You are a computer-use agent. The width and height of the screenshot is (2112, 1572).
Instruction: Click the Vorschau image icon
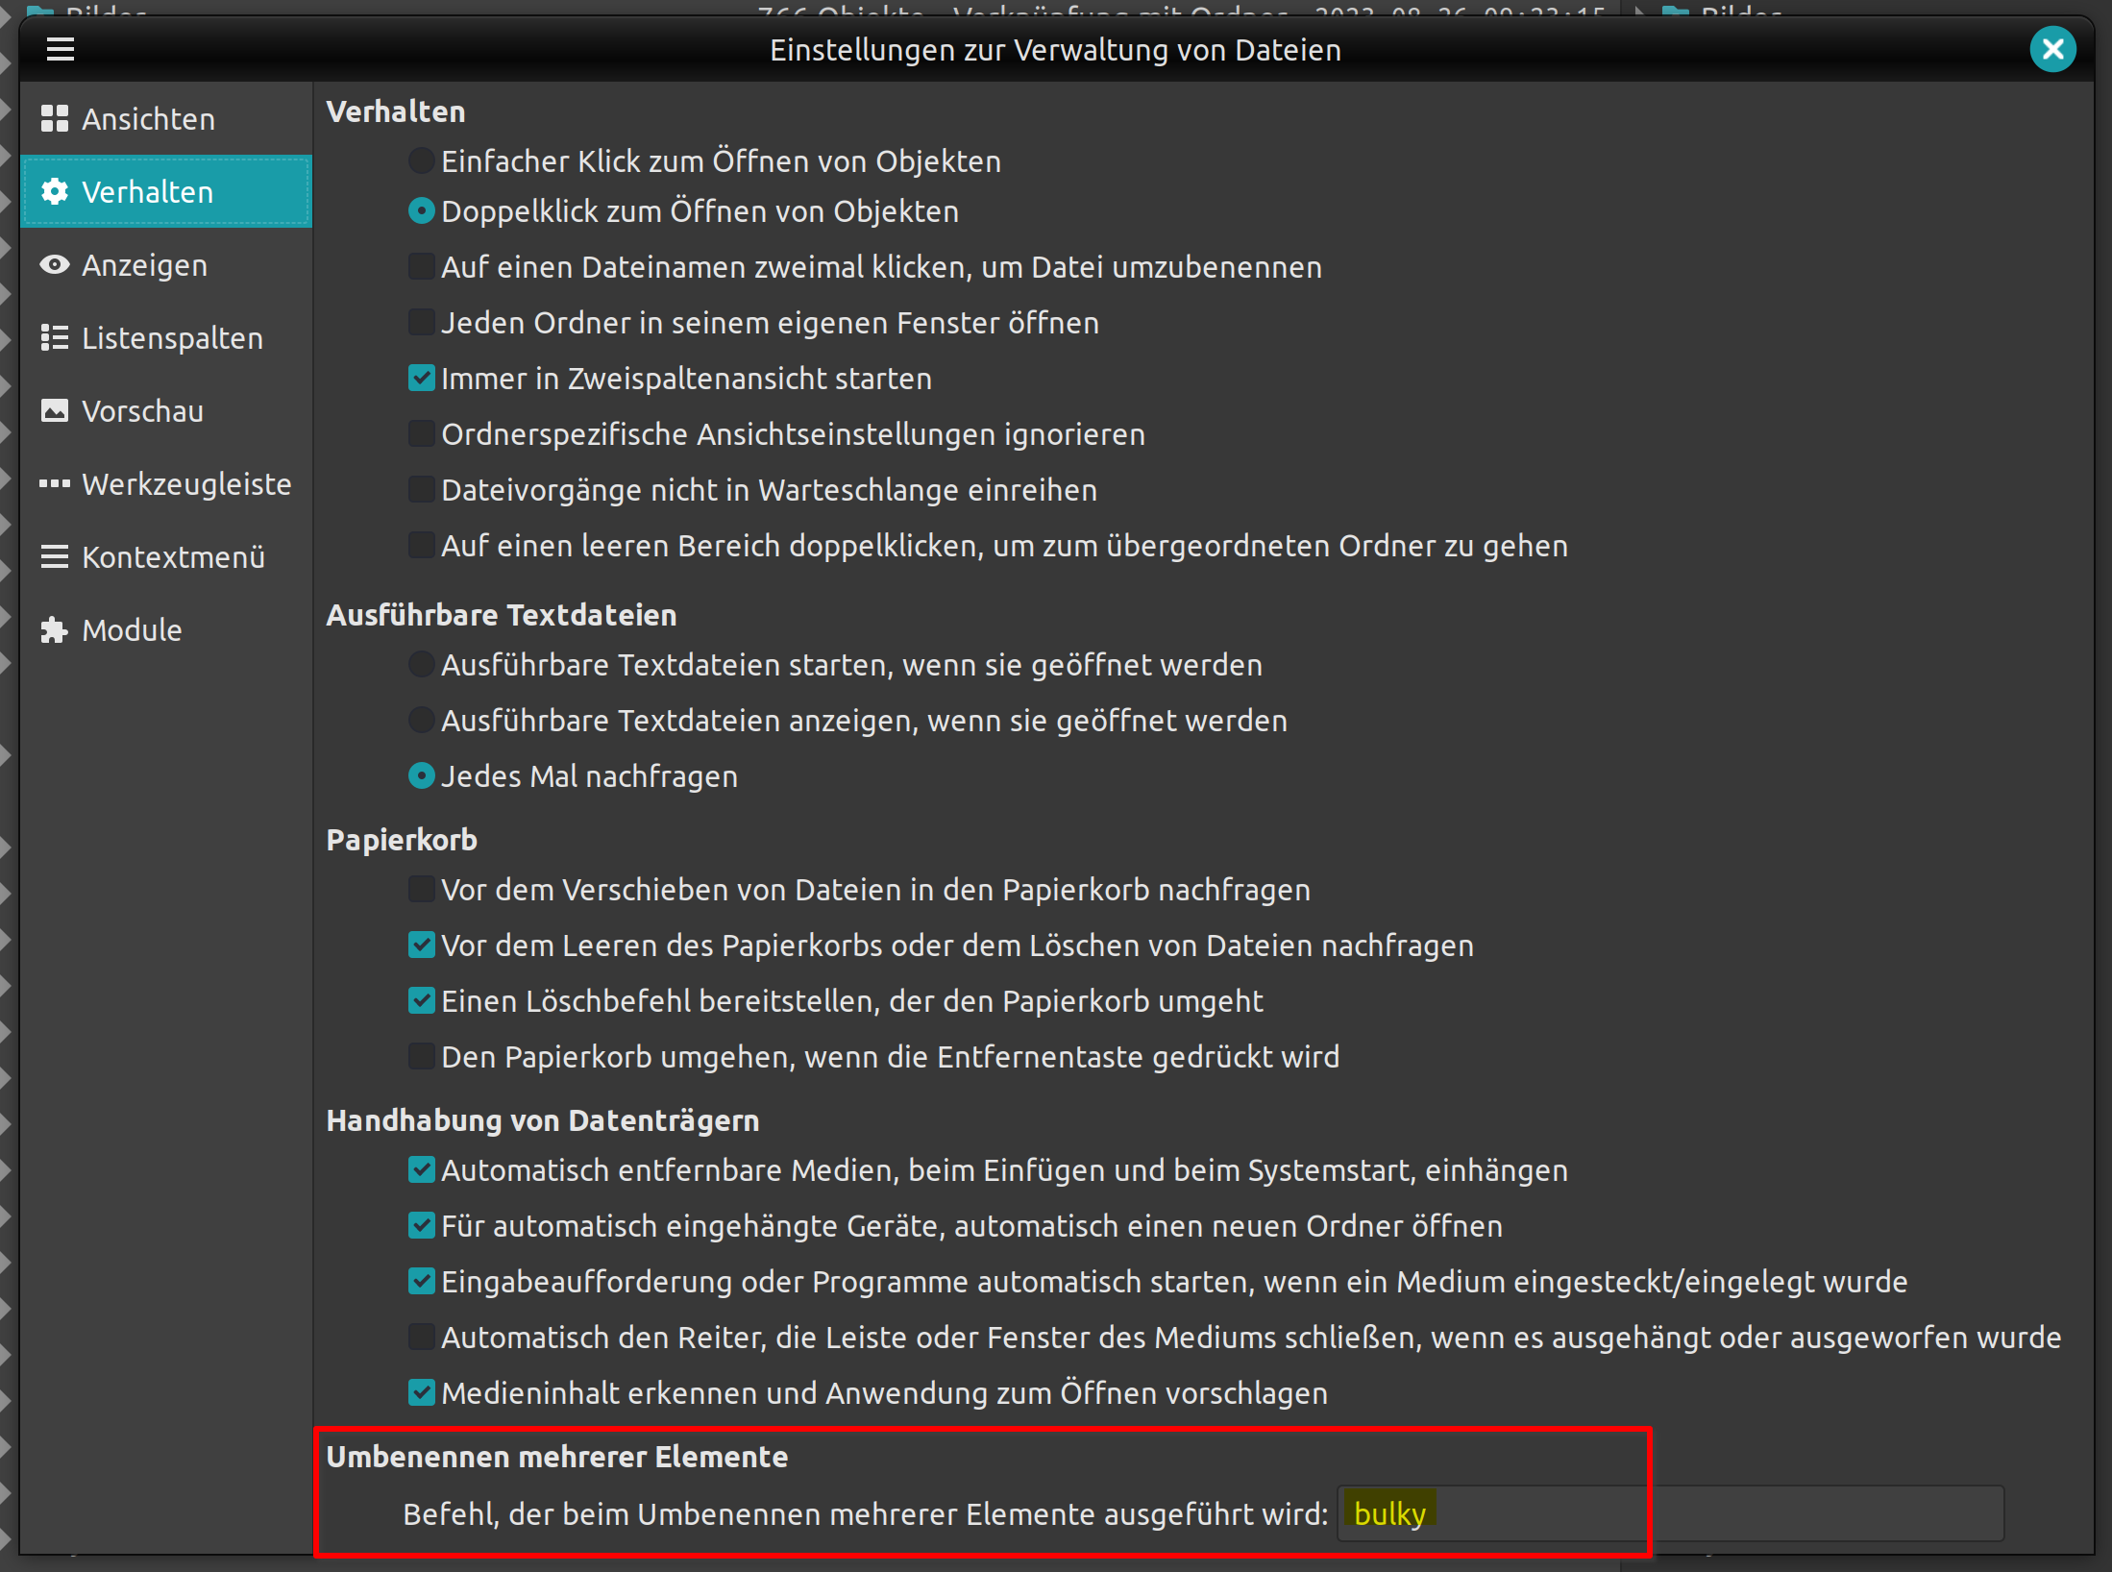(55, 410)
